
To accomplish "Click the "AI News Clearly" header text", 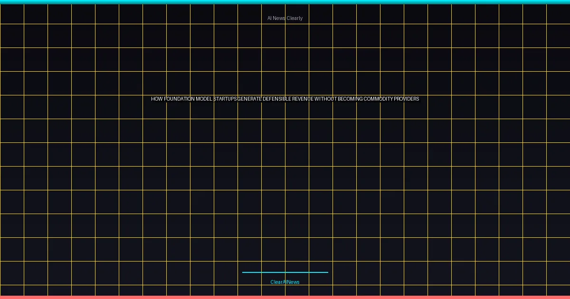I will tap(285, 18).
